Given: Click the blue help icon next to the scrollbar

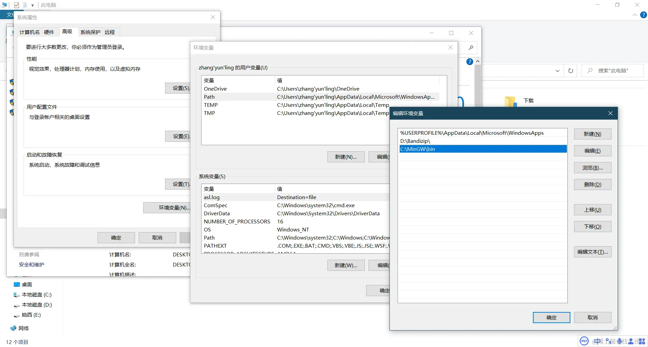Looking at the screenshot, I should pyautogui.click(x=469, y=62).
